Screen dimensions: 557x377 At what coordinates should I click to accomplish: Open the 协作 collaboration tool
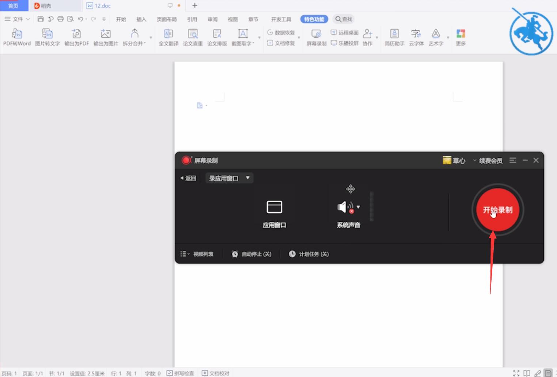point(368,38)
